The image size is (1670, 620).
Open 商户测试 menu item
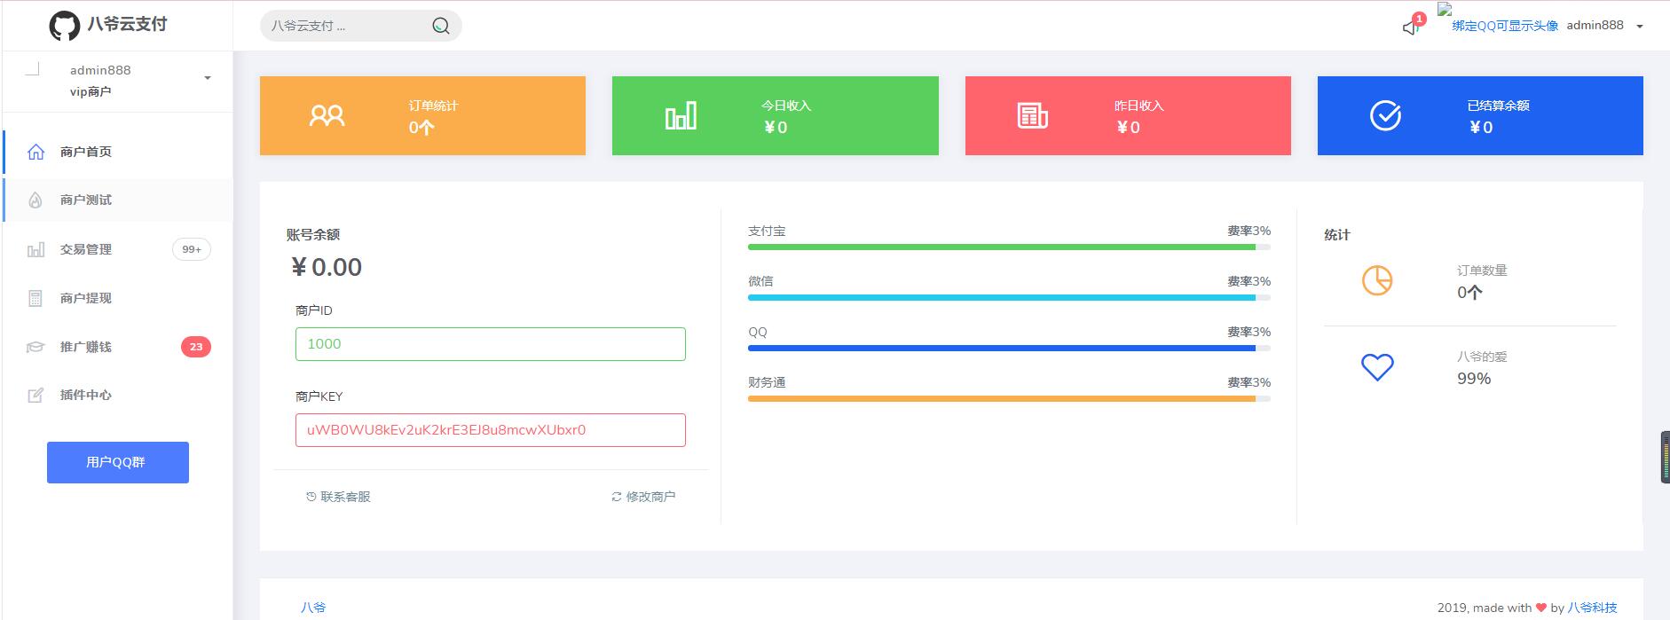point(118,200)
